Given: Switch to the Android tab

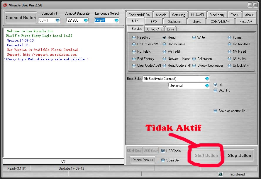Looking at the screenshot, I should 161,15.
